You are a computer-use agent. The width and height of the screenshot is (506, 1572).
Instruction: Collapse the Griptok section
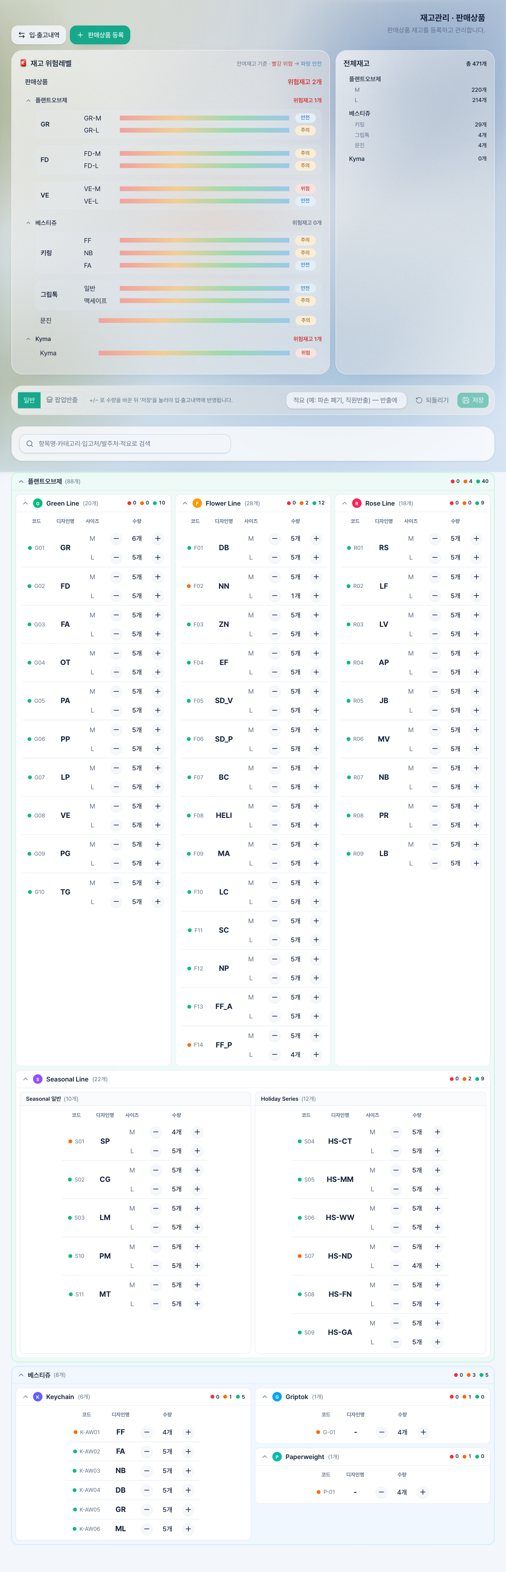(264, 1397)
